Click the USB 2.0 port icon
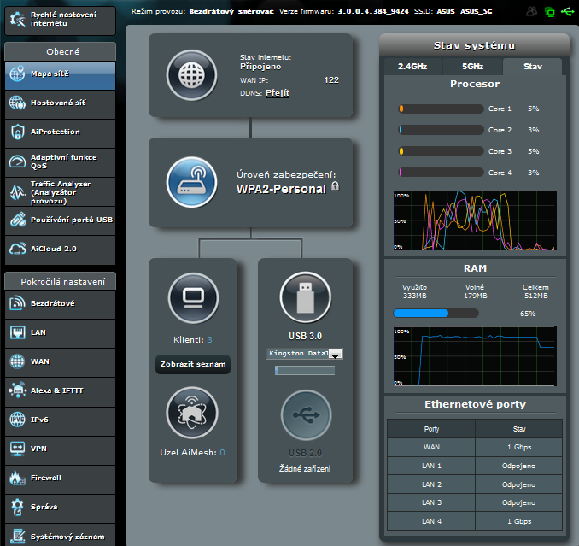 tap(305, 415)
